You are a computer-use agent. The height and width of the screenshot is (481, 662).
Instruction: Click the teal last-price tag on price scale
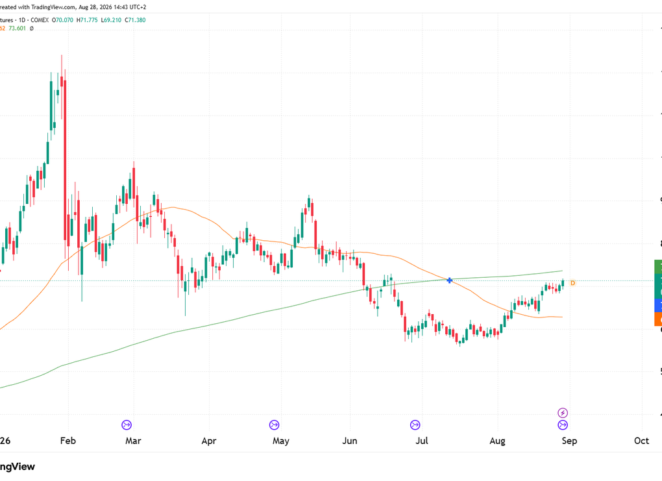[x=658, y=286]
